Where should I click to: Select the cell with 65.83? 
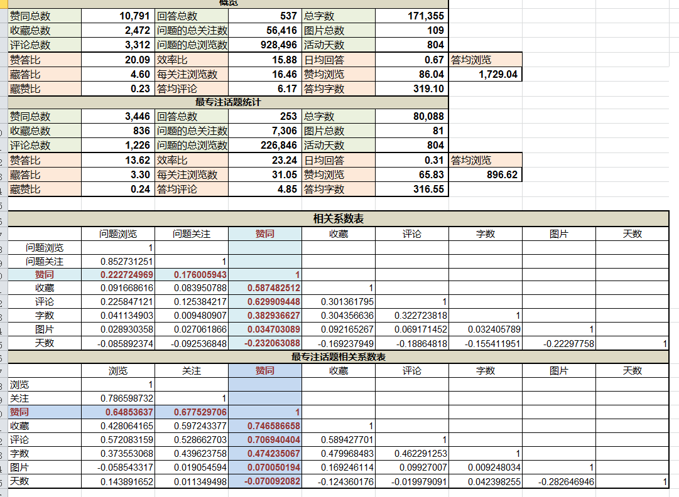pos(411,174)
